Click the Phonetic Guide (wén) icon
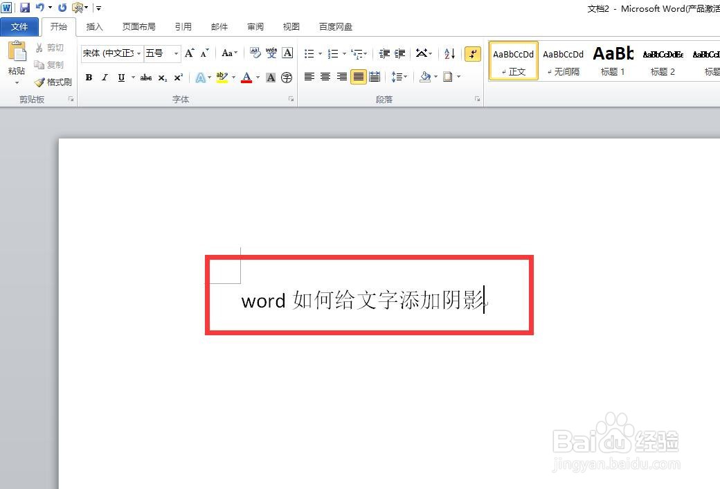This screenshot has width=720, height=489. pyautogui.click(x=271, y=53)
